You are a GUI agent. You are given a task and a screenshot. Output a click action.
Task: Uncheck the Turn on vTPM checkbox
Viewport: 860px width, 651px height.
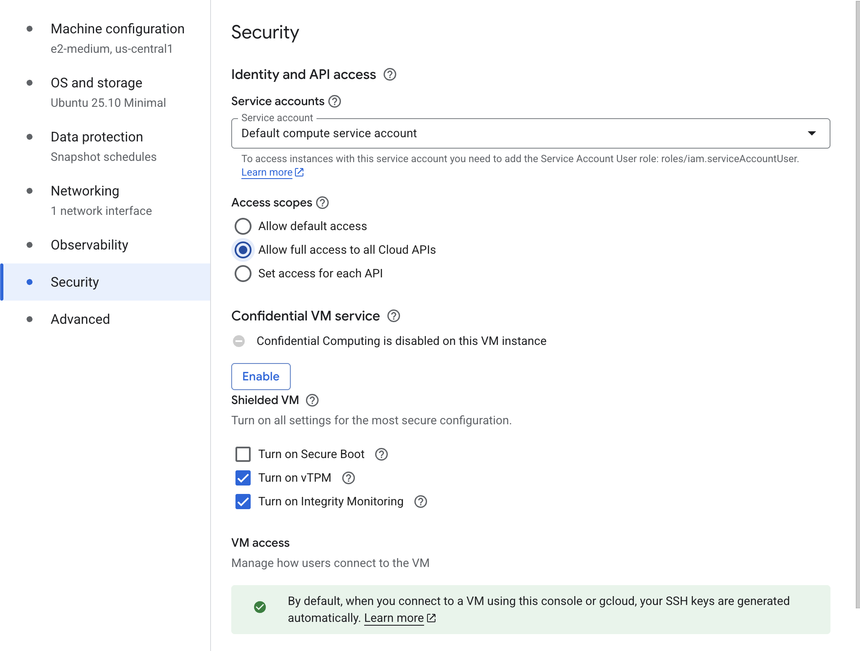pyautogui.click(x=243, y=478)
